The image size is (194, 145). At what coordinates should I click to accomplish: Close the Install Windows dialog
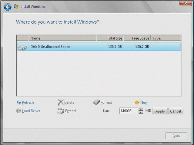pos(185,3)
